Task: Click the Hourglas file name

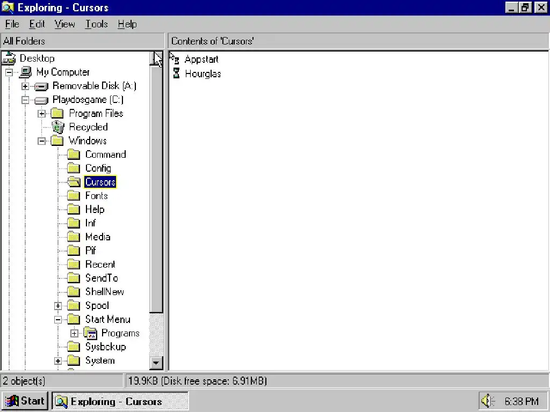Action: tap(202, 74)
